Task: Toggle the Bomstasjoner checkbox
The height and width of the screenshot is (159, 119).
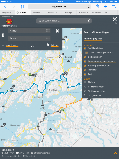Action: click(85, 57)
